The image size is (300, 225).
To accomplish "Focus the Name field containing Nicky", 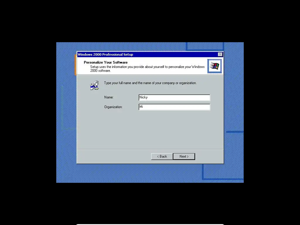I will click(174, 98).
